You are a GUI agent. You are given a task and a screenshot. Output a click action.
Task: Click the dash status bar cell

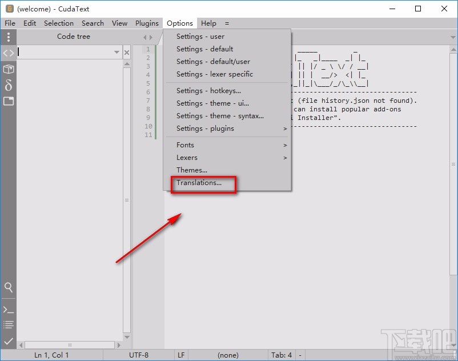point(300,355)
